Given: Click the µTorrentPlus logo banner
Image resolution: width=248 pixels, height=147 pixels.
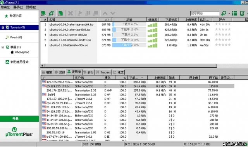Looking at the screenshot, I should pyautogui.click(x=19, y=132).
